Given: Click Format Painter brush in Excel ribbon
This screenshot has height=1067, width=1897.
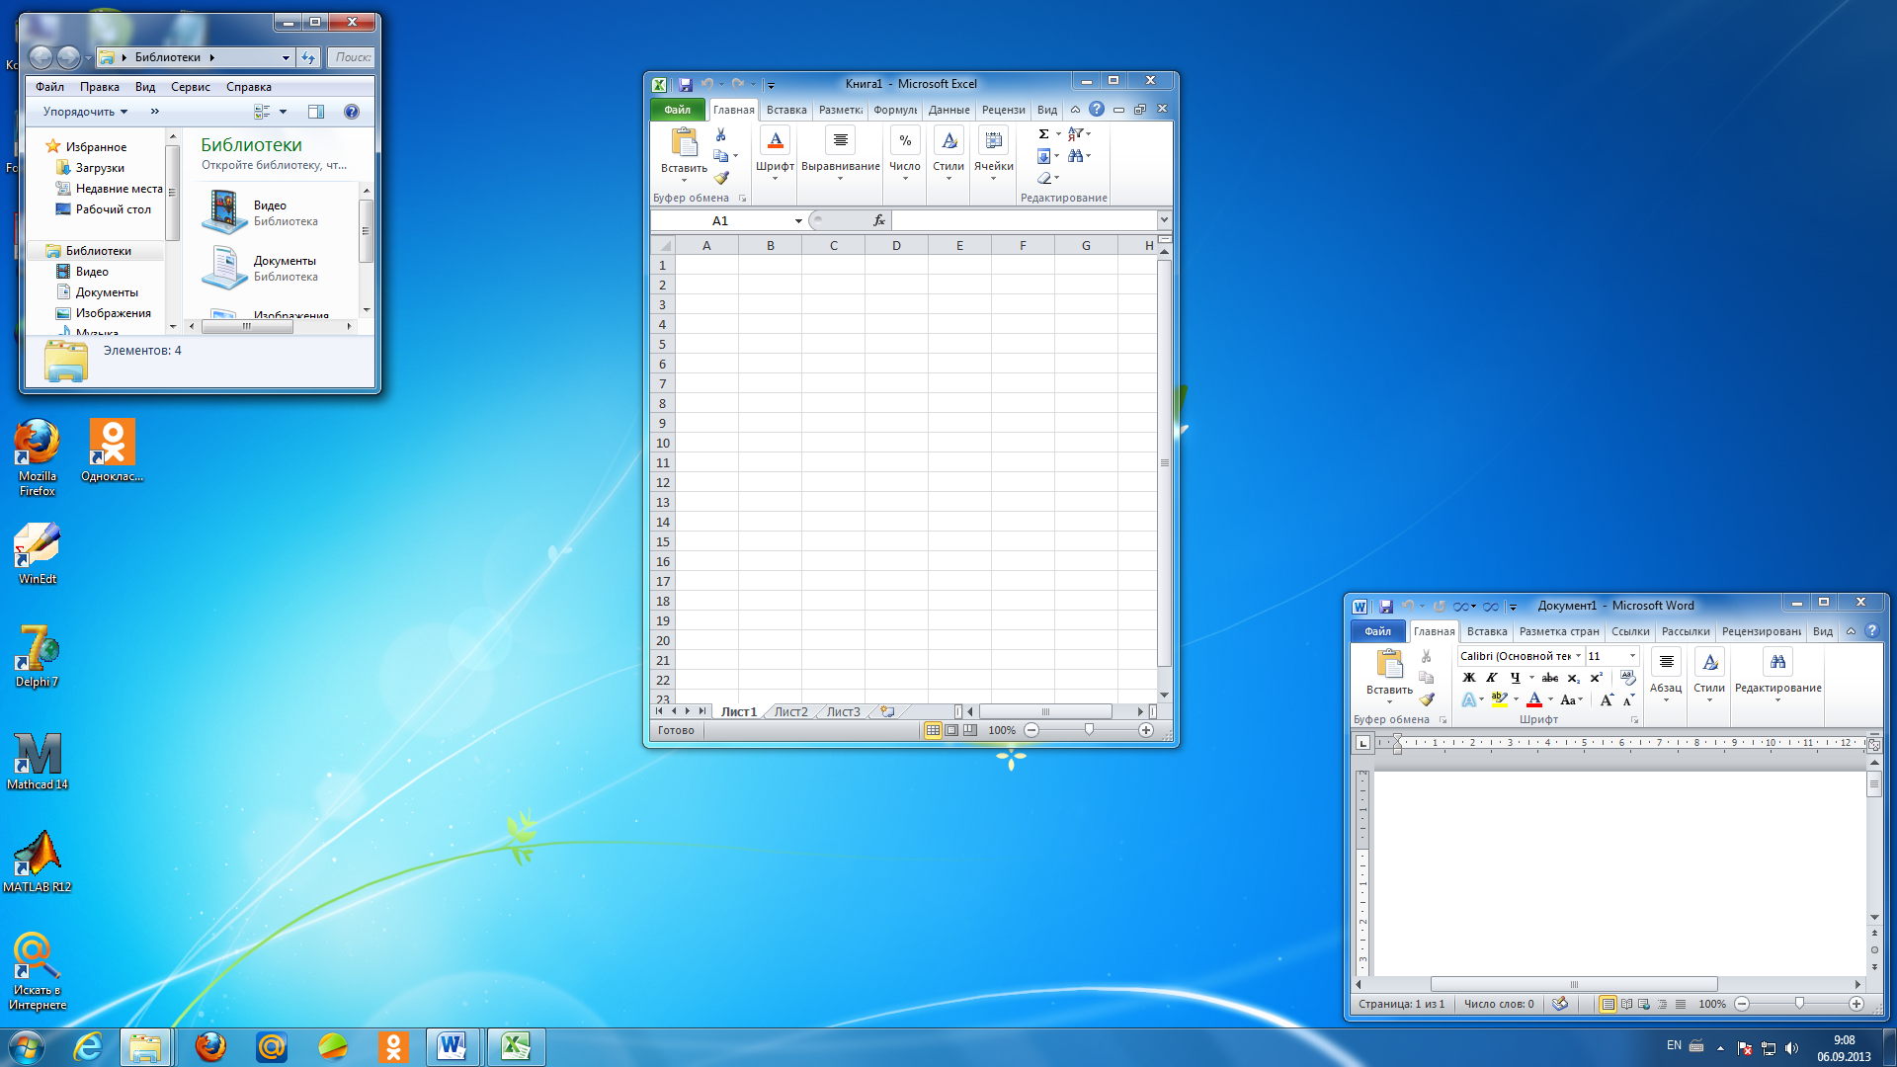Looking at the screenshot, I should 721,179.
